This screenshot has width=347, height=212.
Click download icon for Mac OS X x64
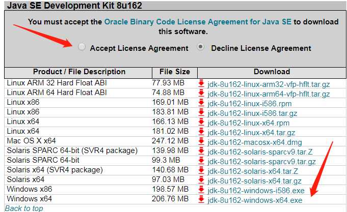click(x=201, y=141)
